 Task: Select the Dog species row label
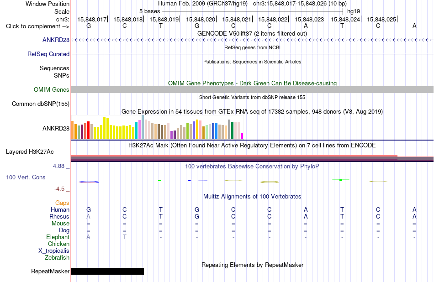click(x=64, y=230)
